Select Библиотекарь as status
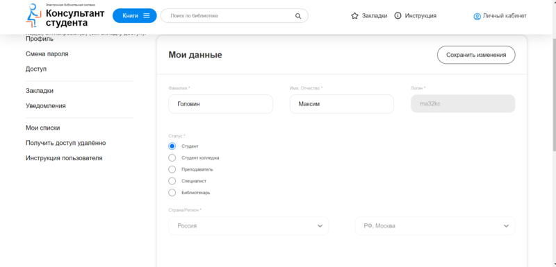 172,193
